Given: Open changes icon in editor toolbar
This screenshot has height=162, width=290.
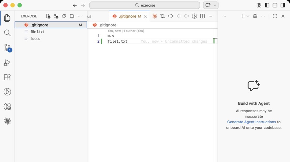Looking at the screenshot, I should point(162,16).
